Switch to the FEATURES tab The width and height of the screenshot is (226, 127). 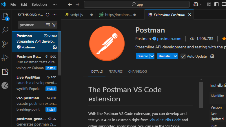click(x=115, y=71)
